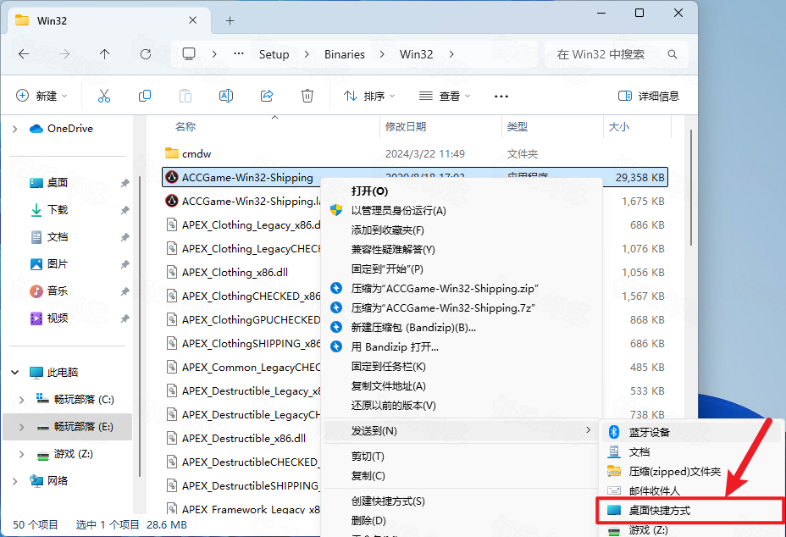
Task: Click the Binaries breadcrumb
Action: pyautogui.click(x=345, y=54)
